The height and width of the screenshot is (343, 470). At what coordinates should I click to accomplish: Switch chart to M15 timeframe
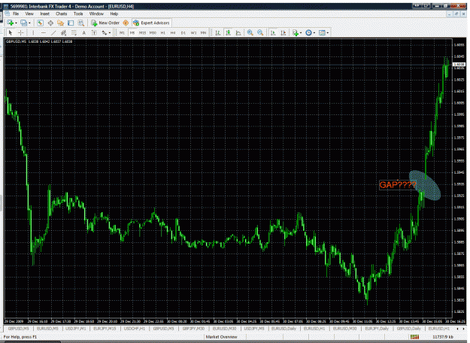click(x=142, y=32)
